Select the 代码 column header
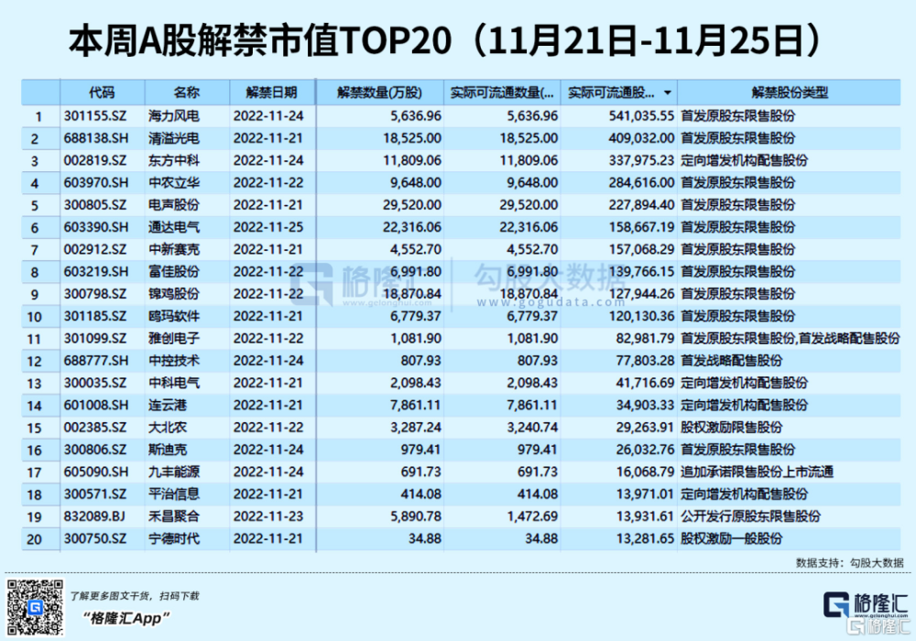The height and width of the screenshot is (641, 916). tap(103, 92)
